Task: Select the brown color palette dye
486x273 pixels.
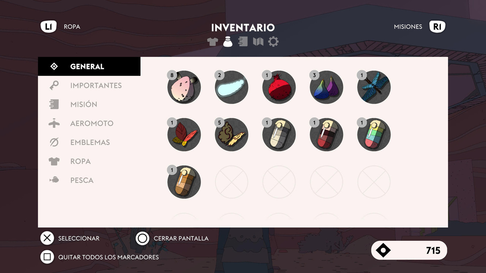Action: click(x=184, y=182)
